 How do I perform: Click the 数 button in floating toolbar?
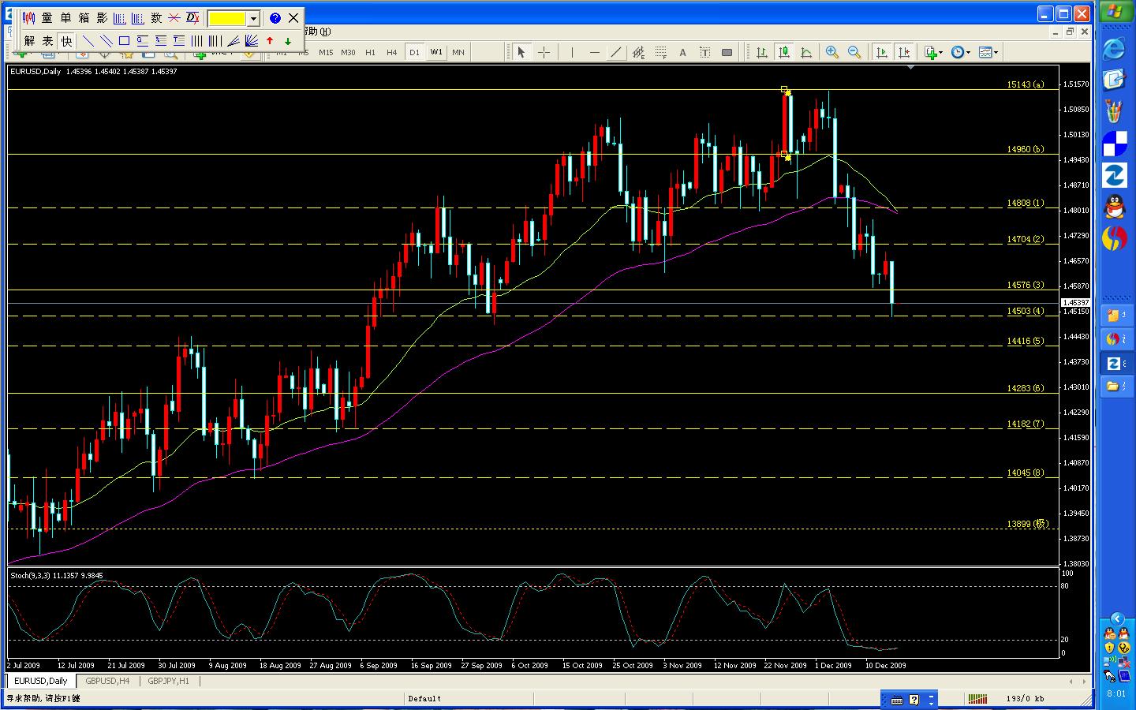click(x=156, y=18)
